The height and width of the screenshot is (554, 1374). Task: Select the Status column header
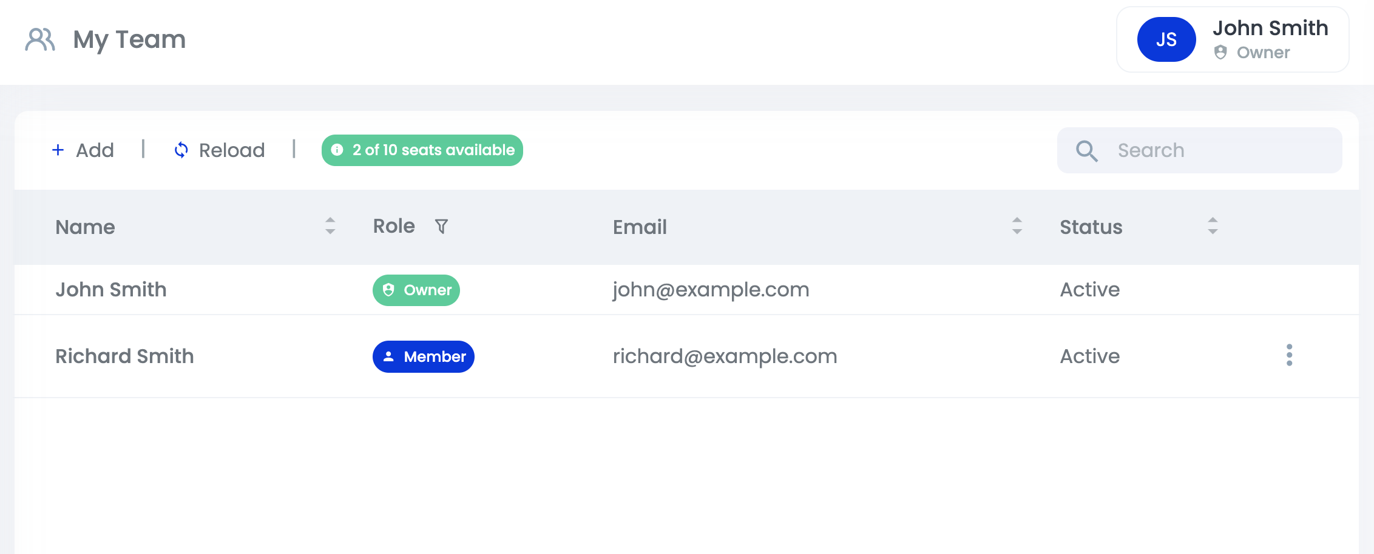click(x=1091, y=227)
